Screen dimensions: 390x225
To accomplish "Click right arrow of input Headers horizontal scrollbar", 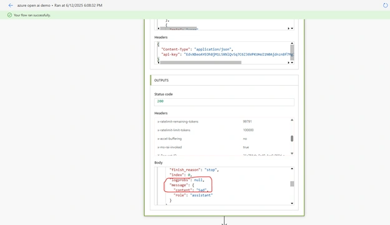I will [288, 62].
